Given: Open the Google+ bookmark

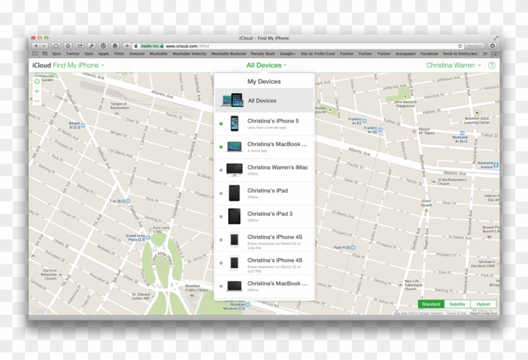Looking at the screenshot, I should click(x=288, y=53).
